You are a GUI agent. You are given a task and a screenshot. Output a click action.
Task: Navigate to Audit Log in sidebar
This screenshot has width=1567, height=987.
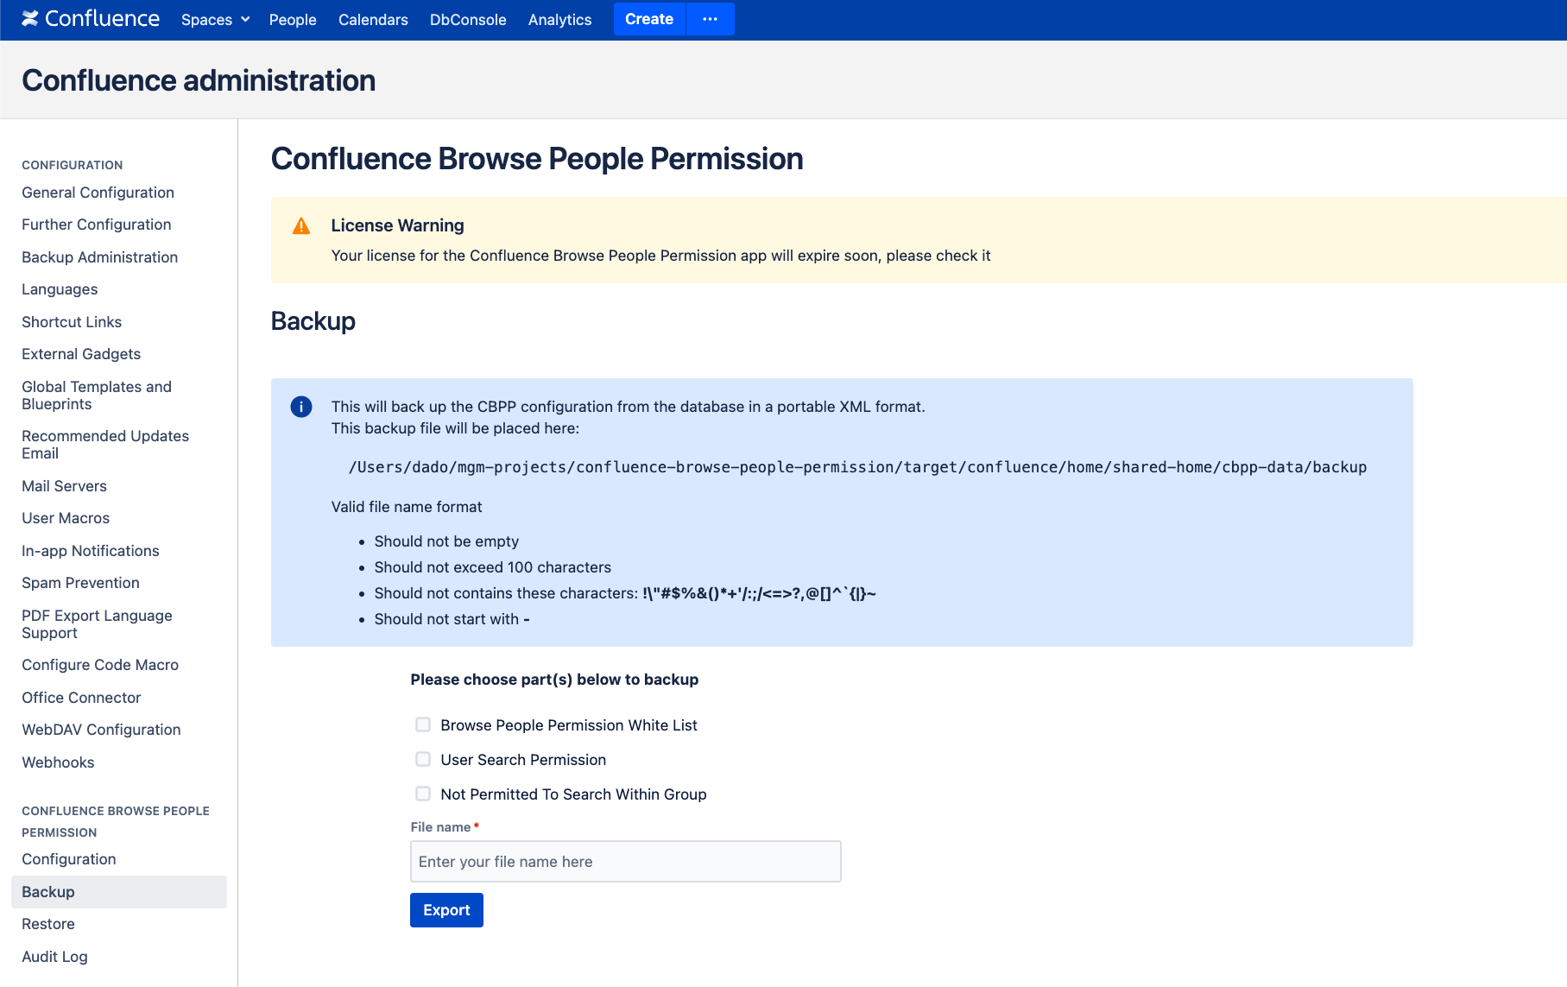(x=54, y=957)
